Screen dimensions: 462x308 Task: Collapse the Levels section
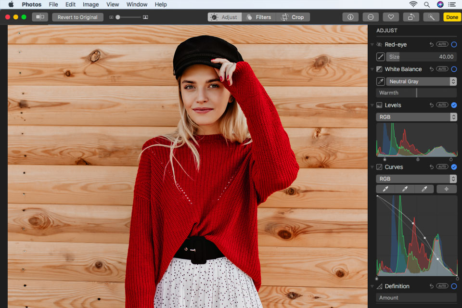[372, 105]
